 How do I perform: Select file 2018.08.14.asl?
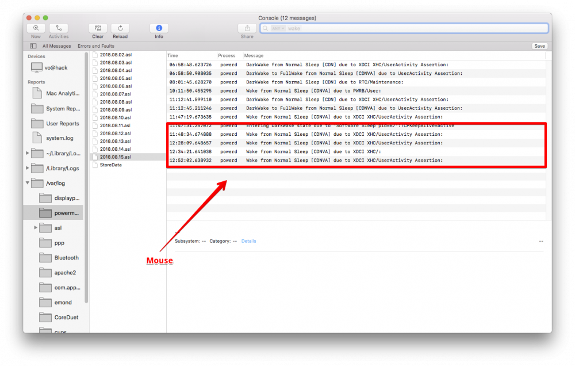pos(116,149)
